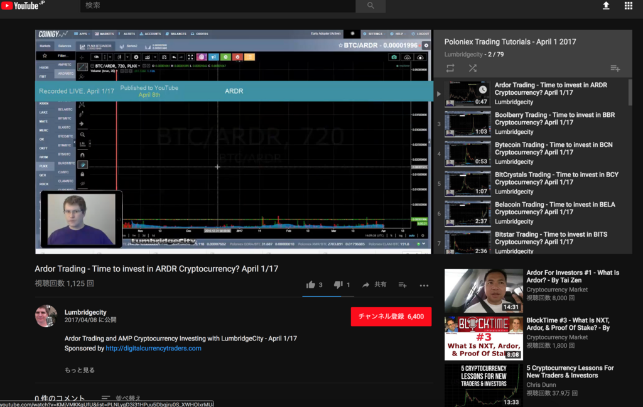643x407 pixels.
Task: Click the undo arrow in Coinigy toolbar
Action: [x=174, y=57]
